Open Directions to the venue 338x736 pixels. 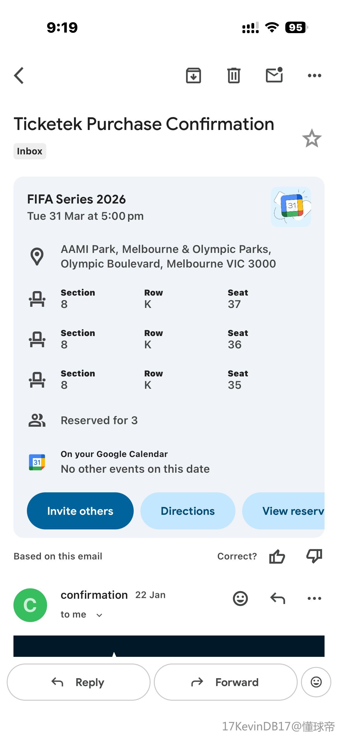coord(188,511)
